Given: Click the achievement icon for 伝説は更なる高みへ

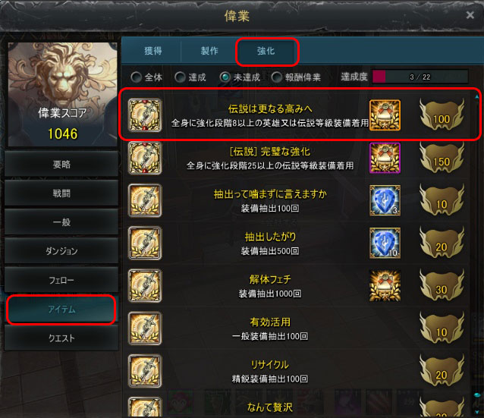Looking at the screenshot, I should pos(145,115).
